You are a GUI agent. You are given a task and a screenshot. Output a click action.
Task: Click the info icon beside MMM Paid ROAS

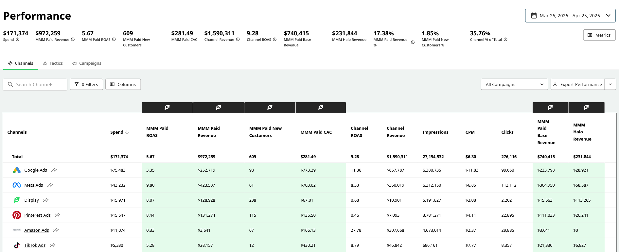pyautogui.click(x=114, y=40)
